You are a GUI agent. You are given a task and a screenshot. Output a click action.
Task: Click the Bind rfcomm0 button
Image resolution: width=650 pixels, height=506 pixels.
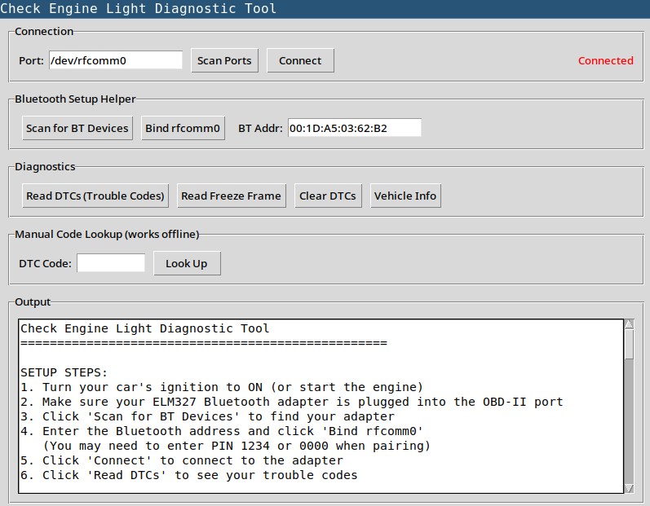pos(183,128)
